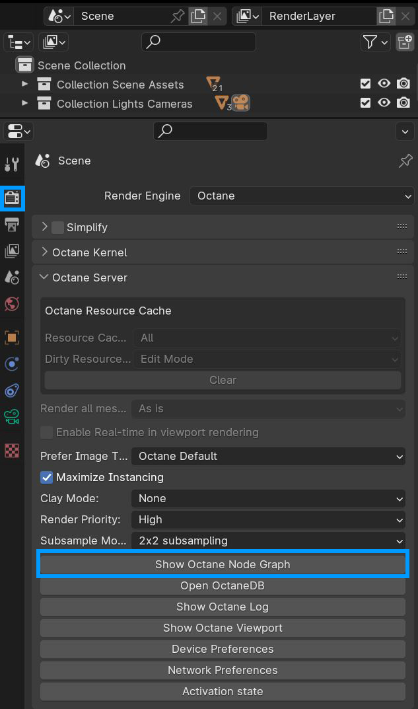This screenshot has height=709, width=418.
Task: Open the filter funnel in the outliner header
Action: tap(372, 42)
